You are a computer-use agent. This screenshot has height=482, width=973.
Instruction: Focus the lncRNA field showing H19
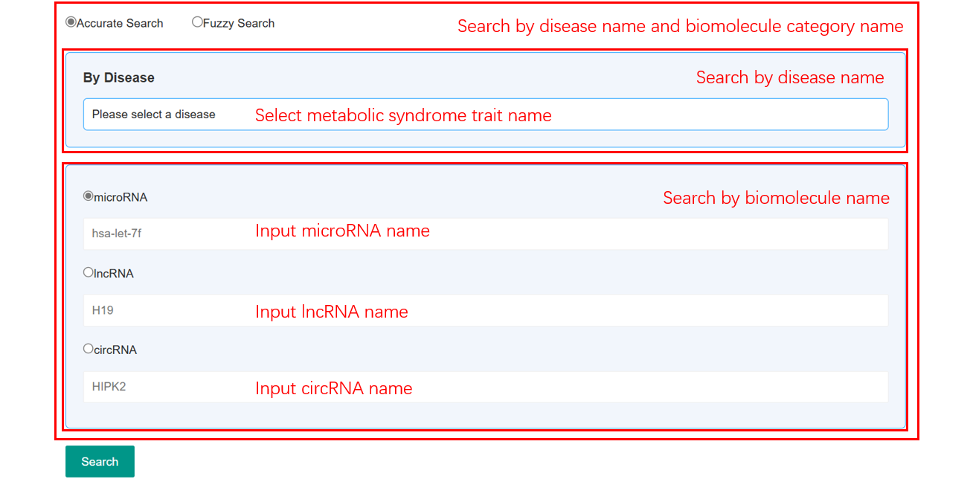[485, 310]
